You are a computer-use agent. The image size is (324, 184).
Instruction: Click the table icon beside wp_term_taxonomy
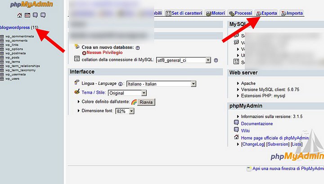point(2,70)
